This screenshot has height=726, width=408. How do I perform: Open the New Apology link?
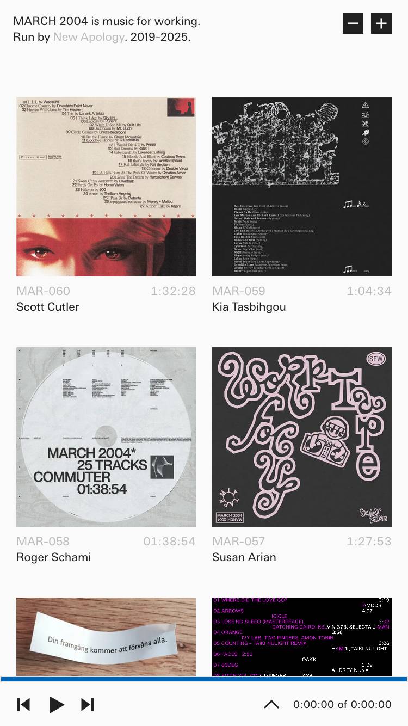click(89, 38)
